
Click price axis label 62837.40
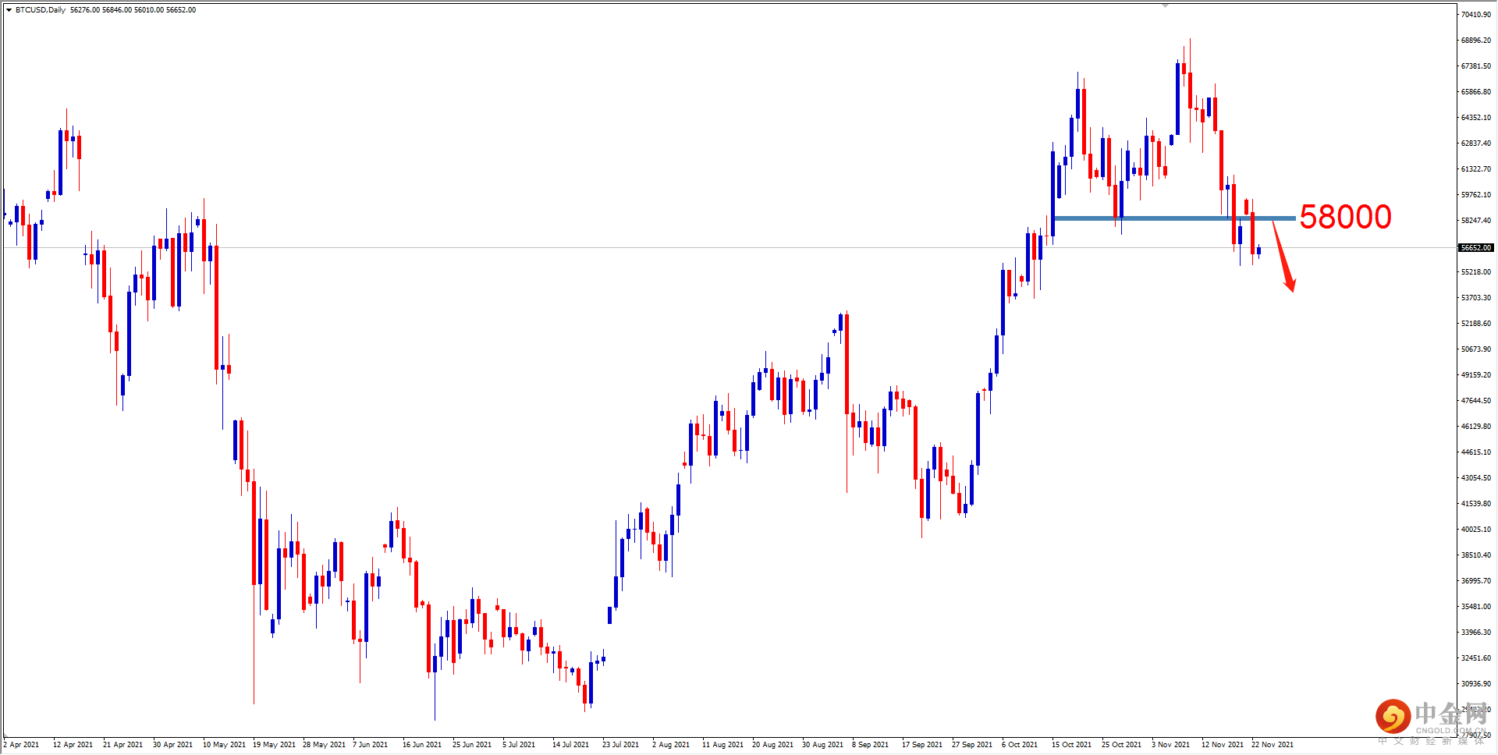(1476, 144)
